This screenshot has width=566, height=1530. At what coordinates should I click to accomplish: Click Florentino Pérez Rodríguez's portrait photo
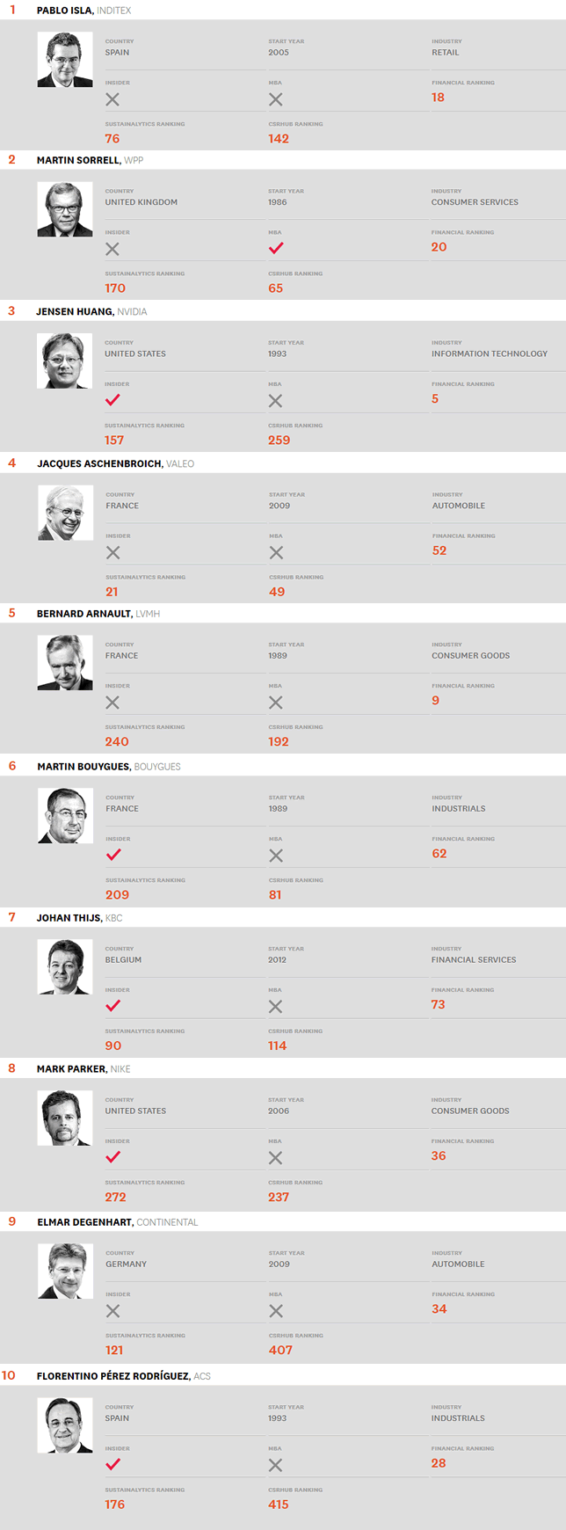coord(65,1424)
